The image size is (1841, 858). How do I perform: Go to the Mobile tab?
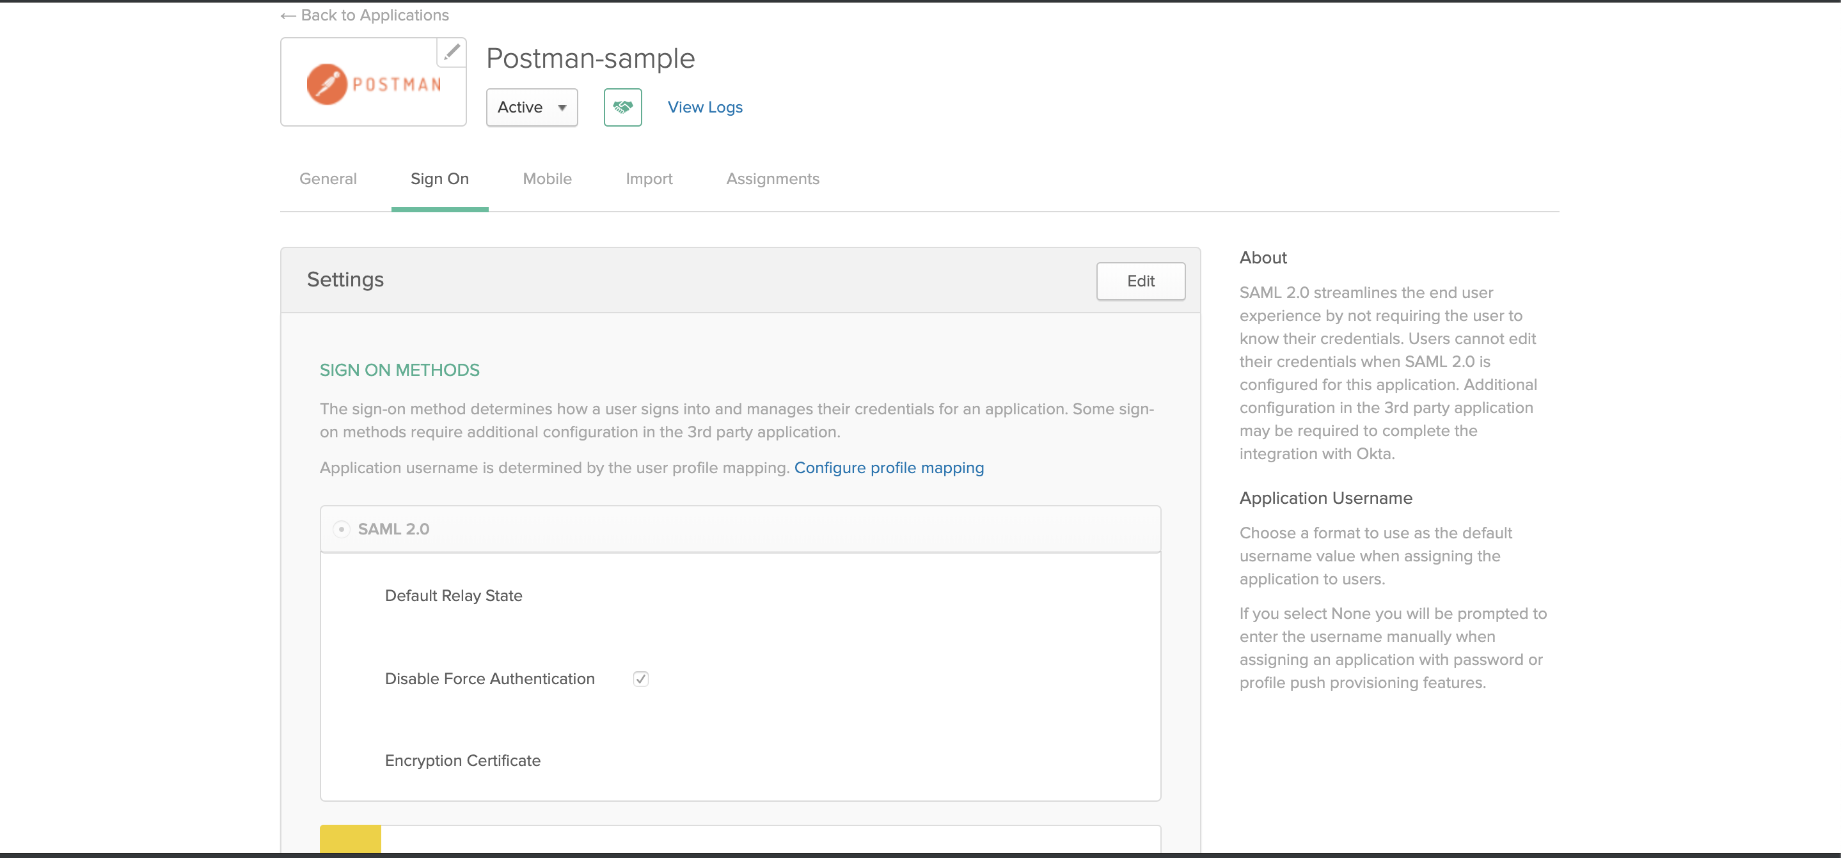pos(547,178)
